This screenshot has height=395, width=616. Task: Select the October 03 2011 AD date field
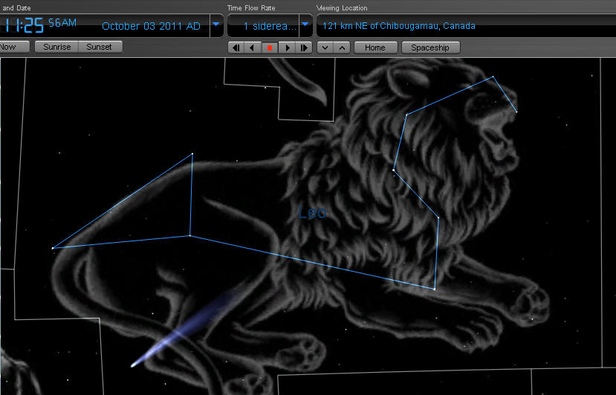152,26
